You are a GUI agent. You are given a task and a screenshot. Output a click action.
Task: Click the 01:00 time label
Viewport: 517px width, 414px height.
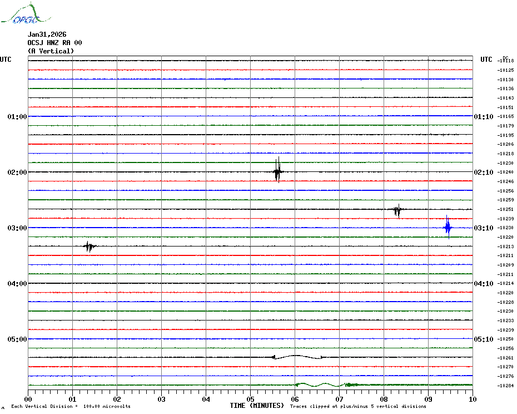pos(17,116)
